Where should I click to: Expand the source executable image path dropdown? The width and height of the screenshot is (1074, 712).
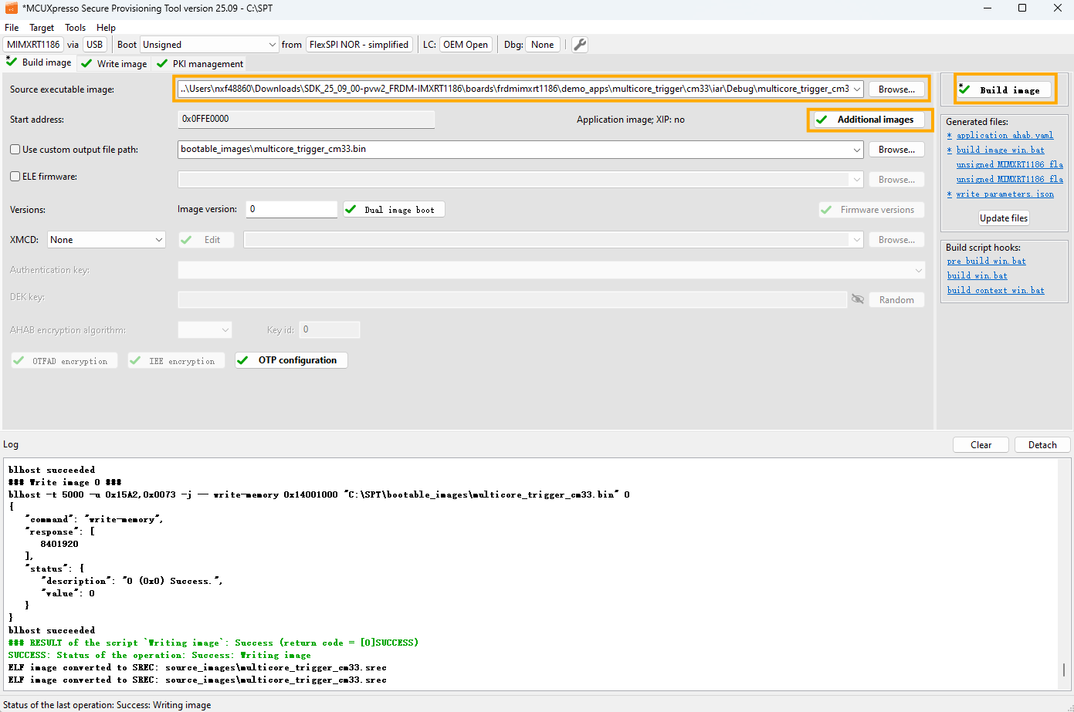pos(857,89)
